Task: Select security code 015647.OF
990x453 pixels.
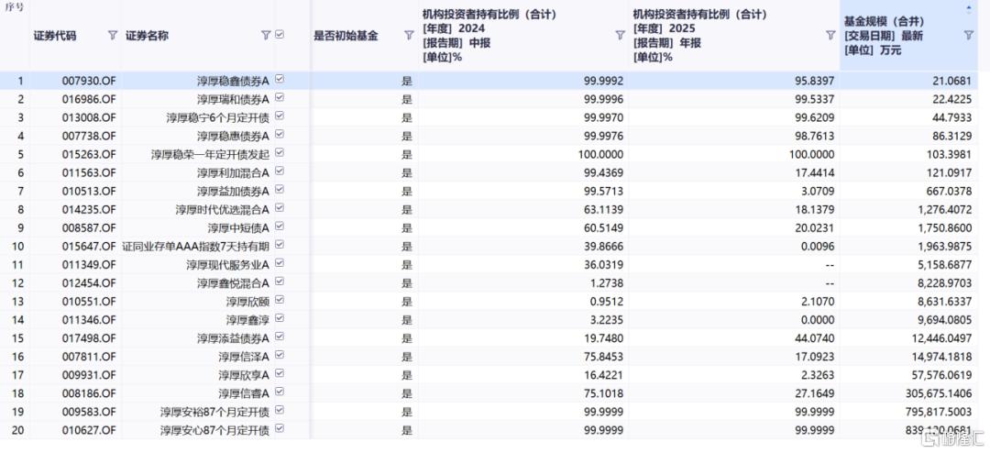Action: click(89, 247)
